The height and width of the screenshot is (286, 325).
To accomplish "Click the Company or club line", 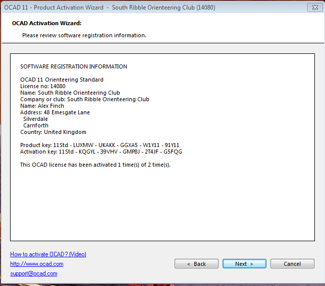I will click(85, 99).
